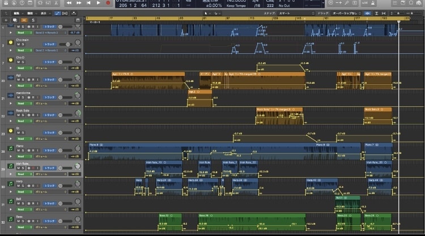425x236 pixels.
Task: Open automation mode Read on Piano track
Action: [24, 156]
